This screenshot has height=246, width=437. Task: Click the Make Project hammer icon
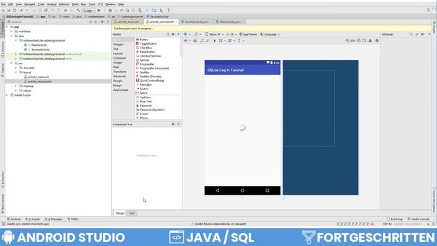pos(79,10)
